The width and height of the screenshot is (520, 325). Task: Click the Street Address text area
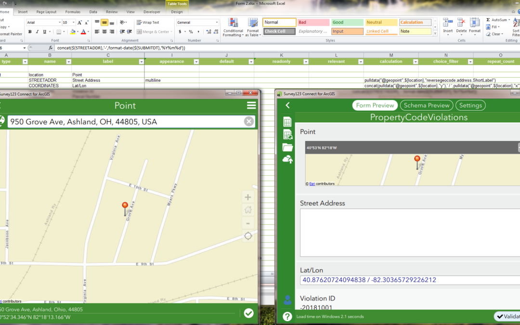click(410, 233)
